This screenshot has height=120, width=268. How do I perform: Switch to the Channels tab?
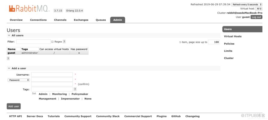coord(60,20)
